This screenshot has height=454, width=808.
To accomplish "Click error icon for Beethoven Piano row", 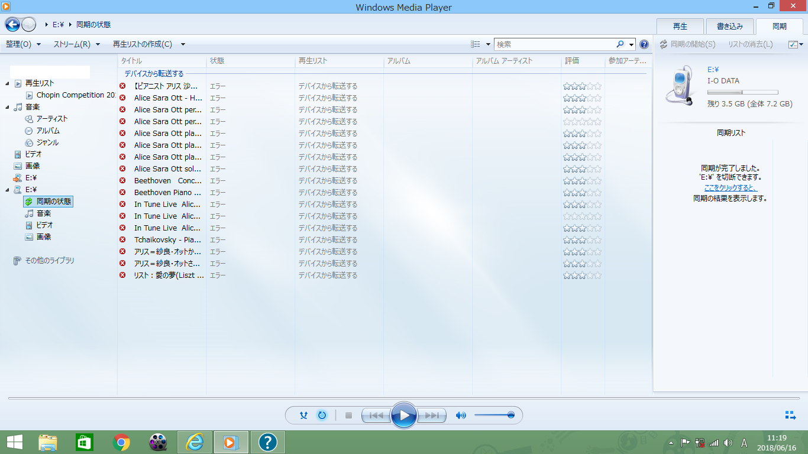I will [122, 192].
